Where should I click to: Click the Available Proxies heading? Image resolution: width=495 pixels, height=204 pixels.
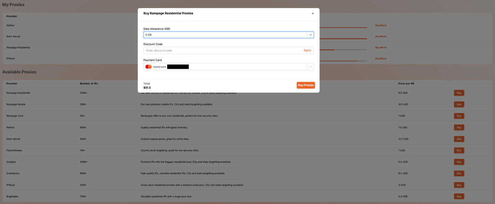pos(19,72)
